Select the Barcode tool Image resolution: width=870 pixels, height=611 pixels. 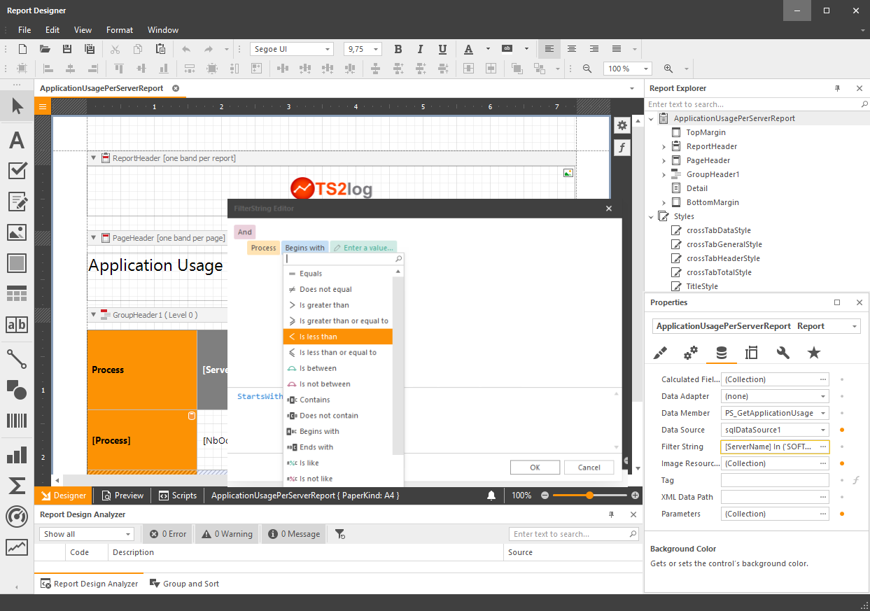pyautogui.click(x=17, y=420)
